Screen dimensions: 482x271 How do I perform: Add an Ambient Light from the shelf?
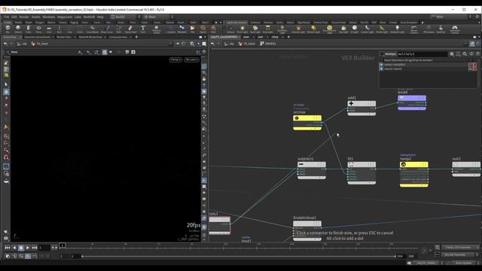point(397,29)
